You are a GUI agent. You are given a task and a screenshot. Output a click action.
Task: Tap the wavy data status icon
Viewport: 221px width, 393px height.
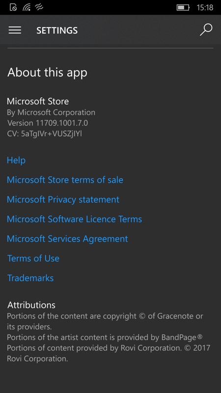[39, 7]
